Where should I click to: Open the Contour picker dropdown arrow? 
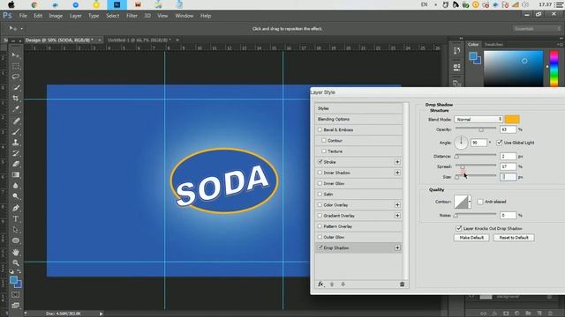[x=470, y=202]
